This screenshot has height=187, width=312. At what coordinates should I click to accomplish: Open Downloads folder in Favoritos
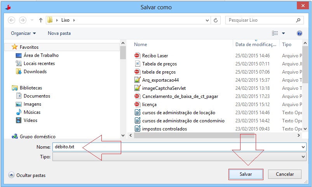coord(35,72)
